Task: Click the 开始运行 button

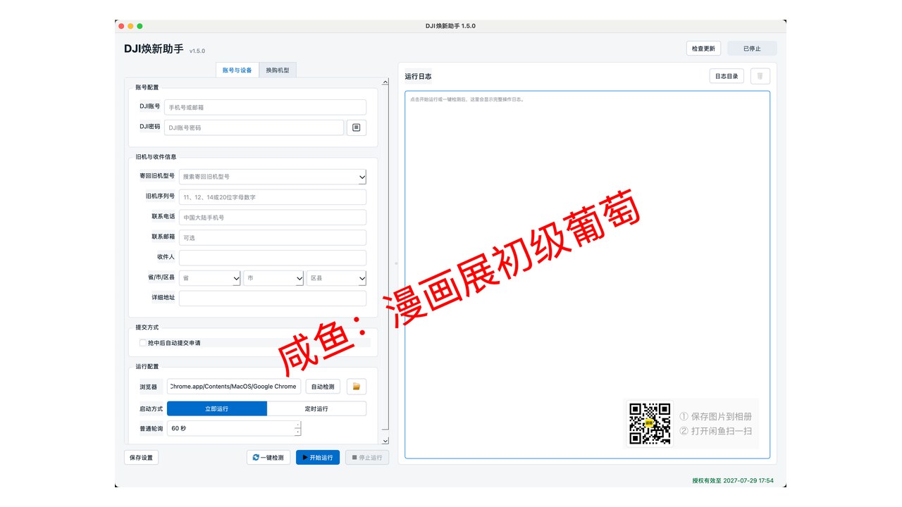Action: tap(318, 458)
